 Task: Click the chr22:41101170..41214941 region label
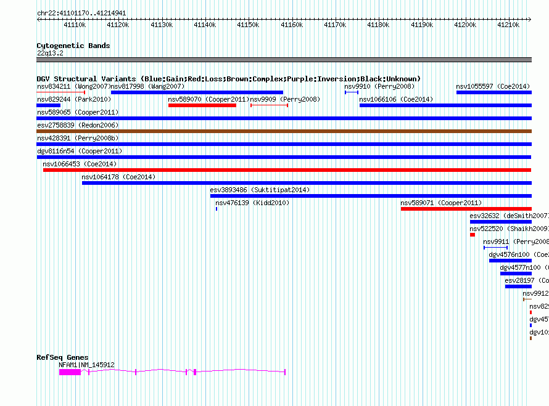pos(81,13)
